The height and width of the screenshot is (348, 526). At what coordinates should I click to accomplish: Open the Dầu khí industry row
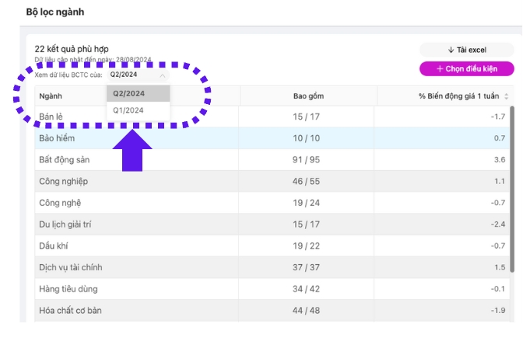pos(54,246)
